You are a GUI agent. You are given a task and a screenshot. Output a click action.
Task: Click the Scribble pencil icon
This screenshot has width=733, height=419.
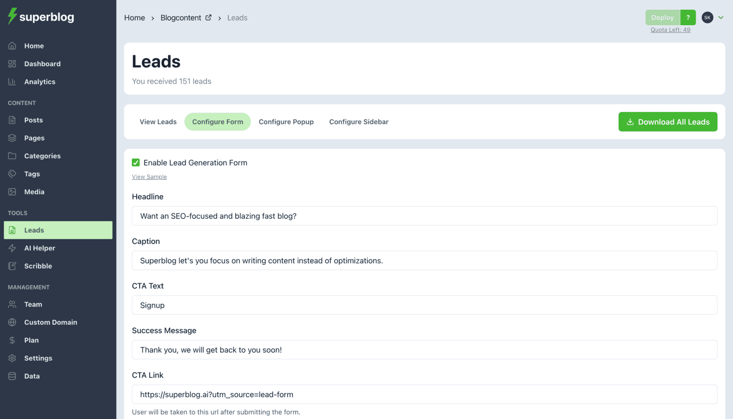[x=12, y=266]
